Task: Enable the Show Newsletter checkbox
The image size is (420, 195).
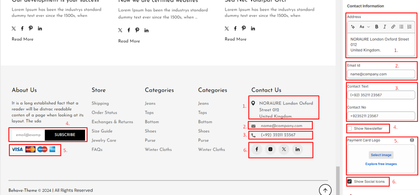Action: click(349, 128)
